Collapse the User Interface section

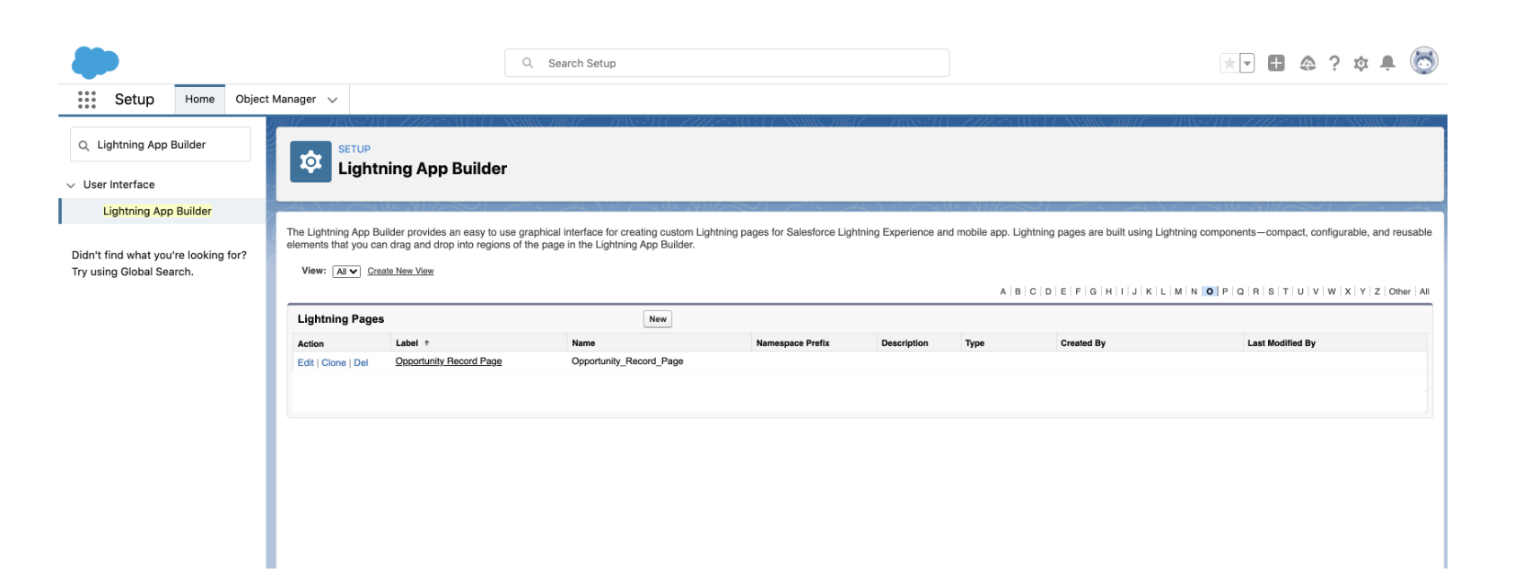71,185
